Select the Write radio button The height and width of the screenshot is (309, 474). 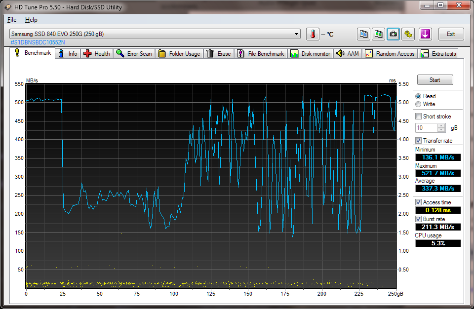pos(418,104)
